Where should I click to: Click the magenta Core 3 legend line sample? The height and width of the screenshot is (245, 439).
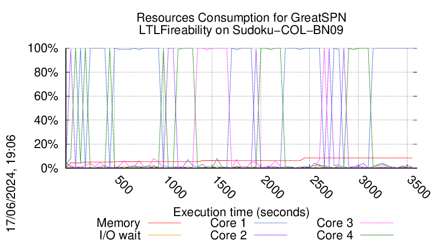click(x=377, y=223)
